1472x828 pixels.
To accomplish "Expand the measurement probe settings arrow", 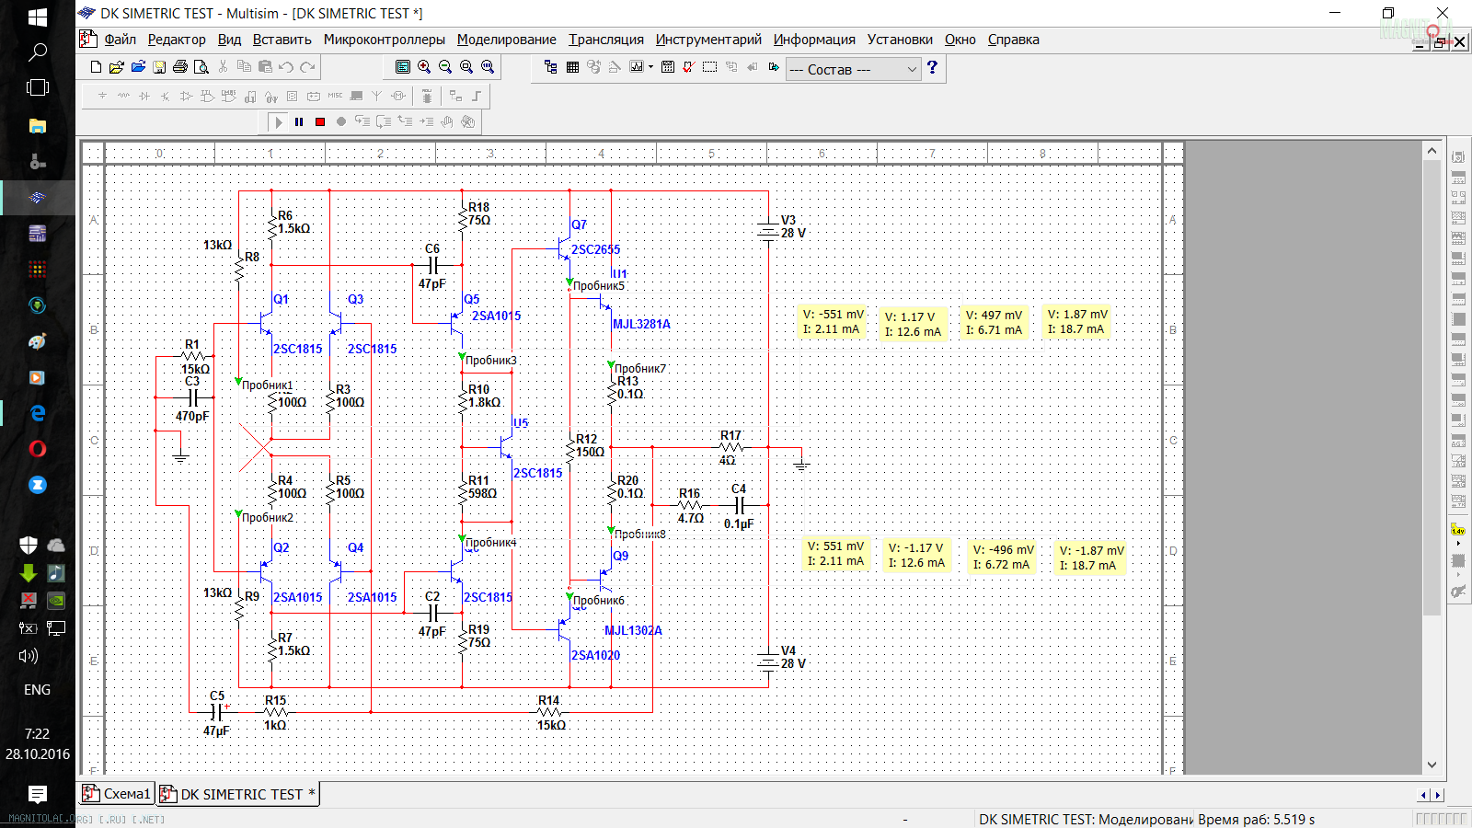I will [1458, 544].
